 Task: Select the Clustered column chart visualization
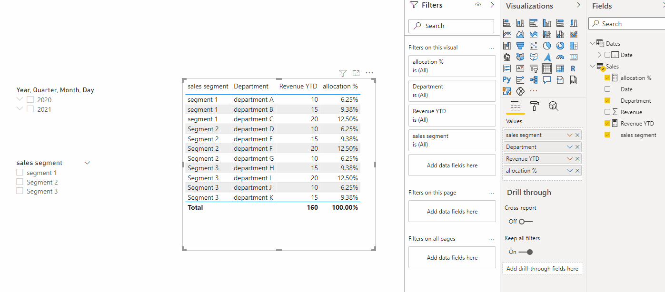coord(547,23)
